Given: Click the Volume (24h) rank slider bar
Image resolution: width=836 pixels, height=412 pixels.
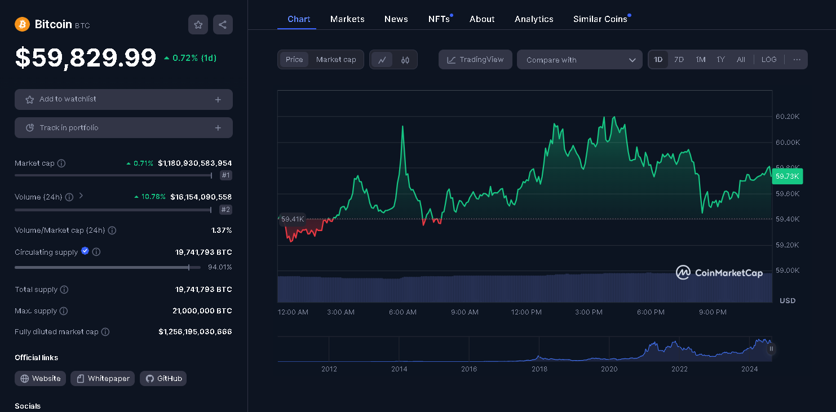Looking at the screenshot, I should point(113,210).
